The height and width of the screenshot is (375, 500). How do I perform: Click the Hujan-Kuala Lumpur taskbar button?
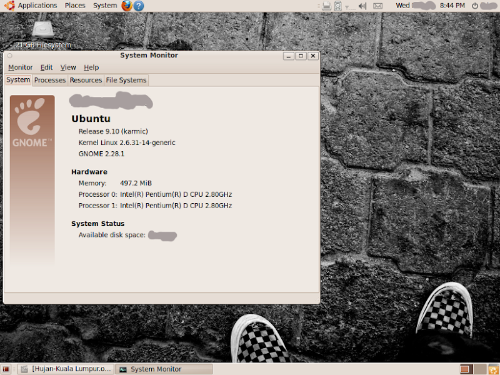click(x=65, y=369)
